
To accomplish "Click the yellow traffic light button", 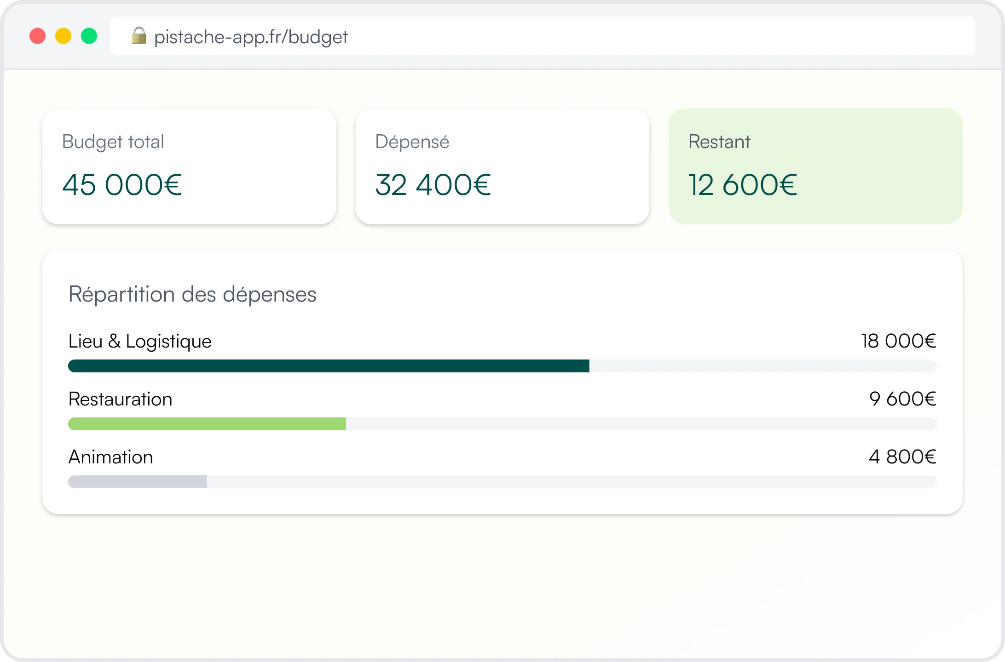I will (x=63, y=36).
